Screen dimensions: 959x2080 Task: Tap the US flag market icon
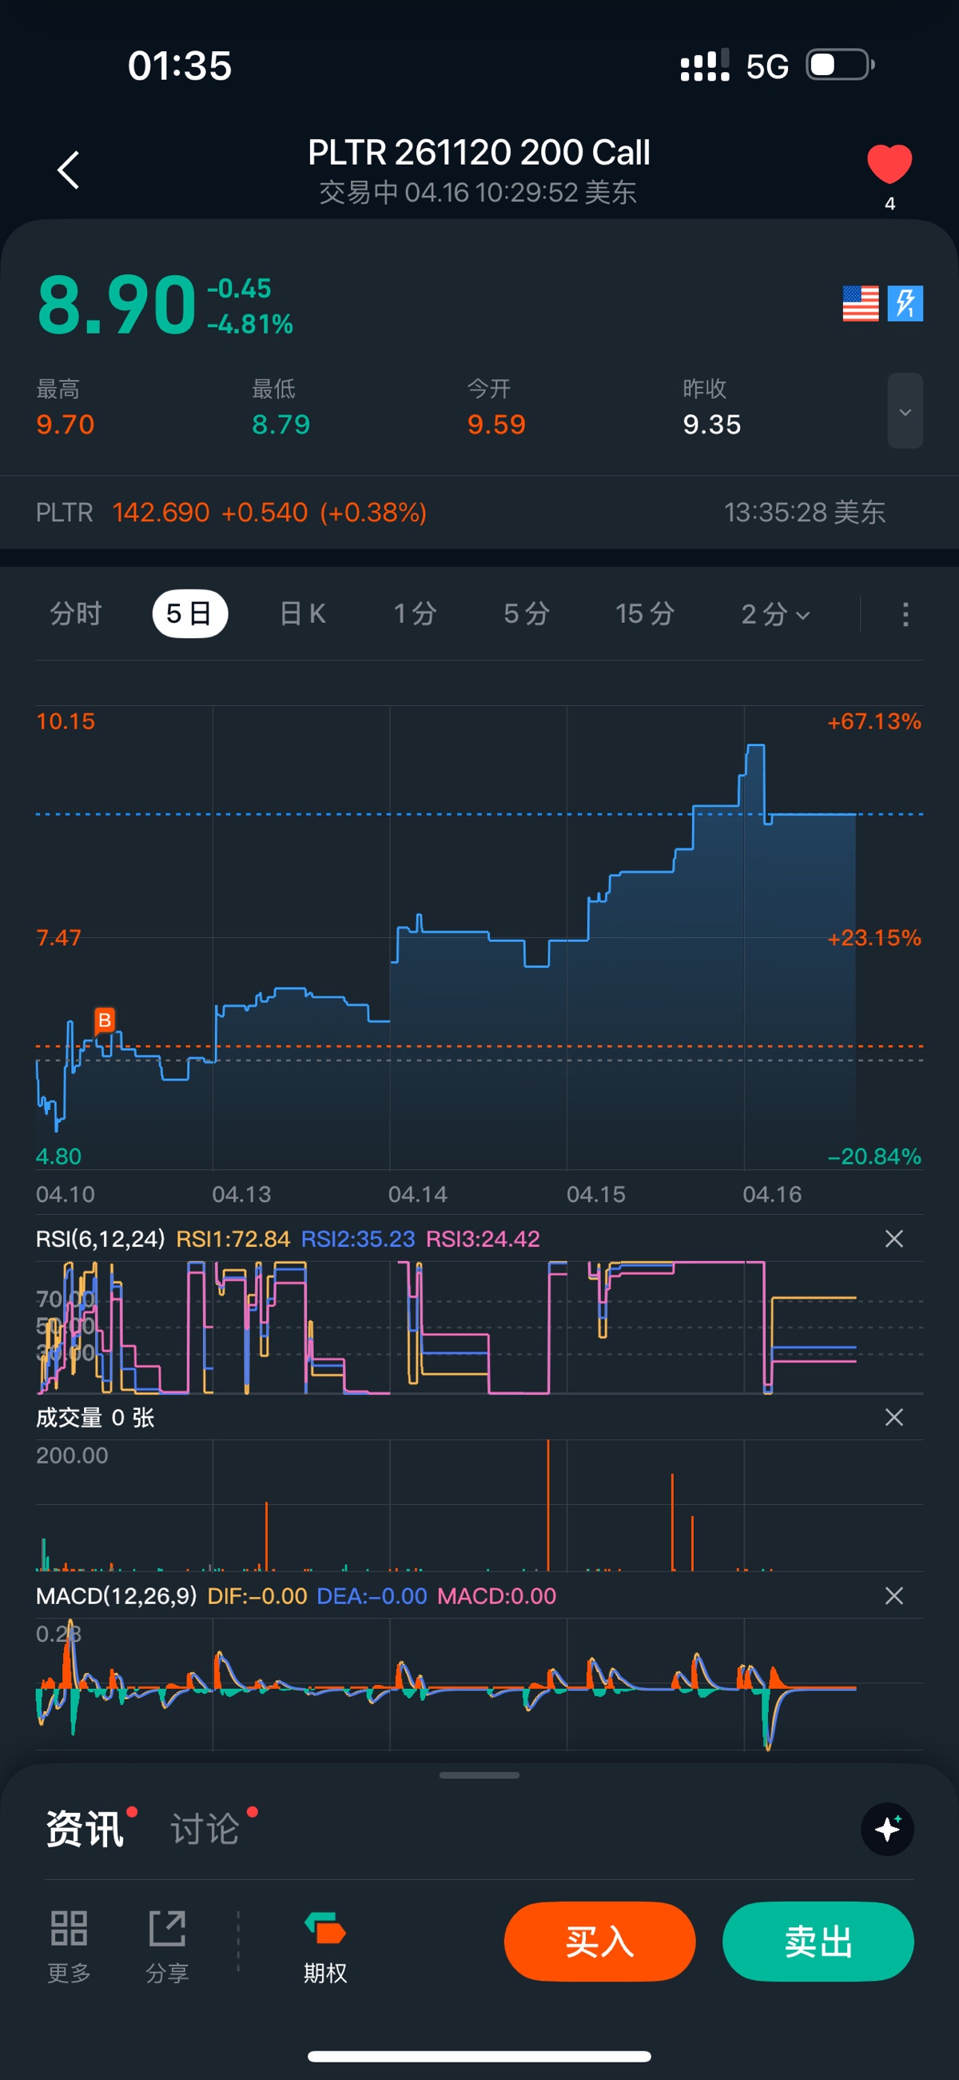click(x=860, y=304)
